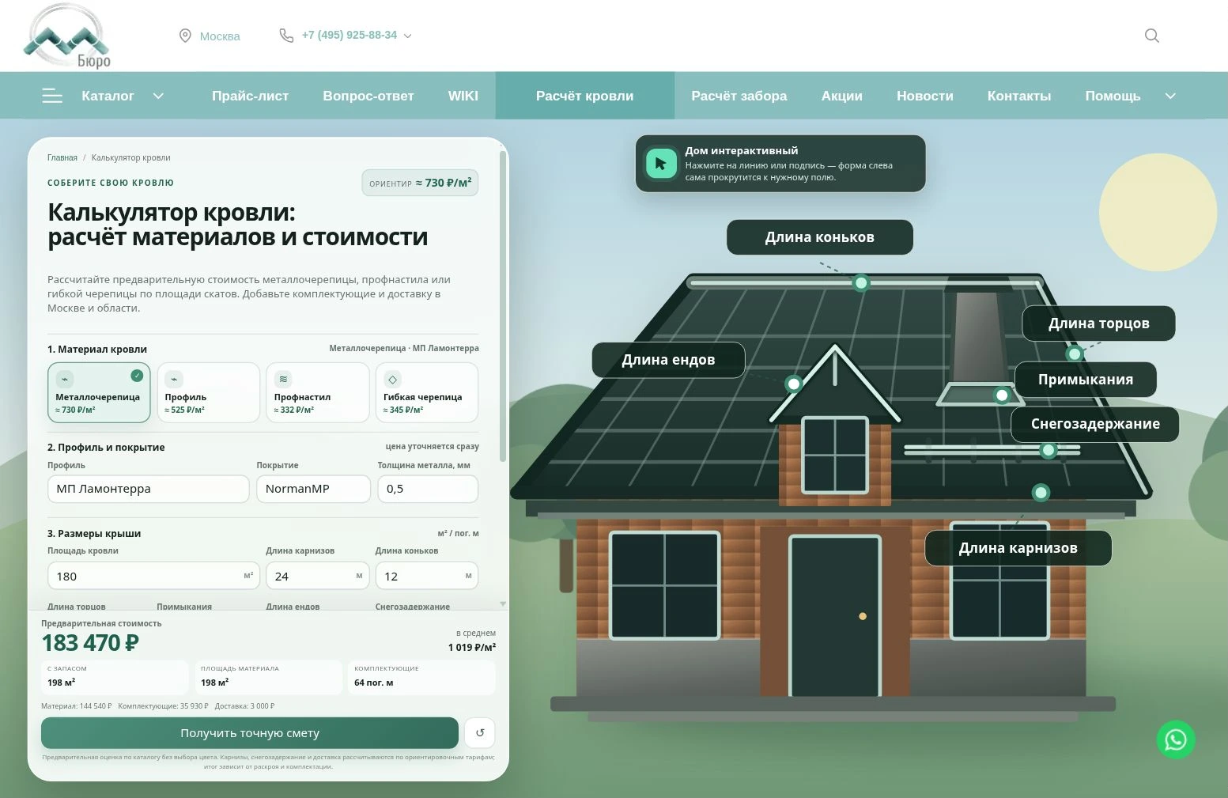The height and width of the screenshot is (798, 1228).
Task: Click the Главная breadcrumb link
Action: tap(62, 157)
